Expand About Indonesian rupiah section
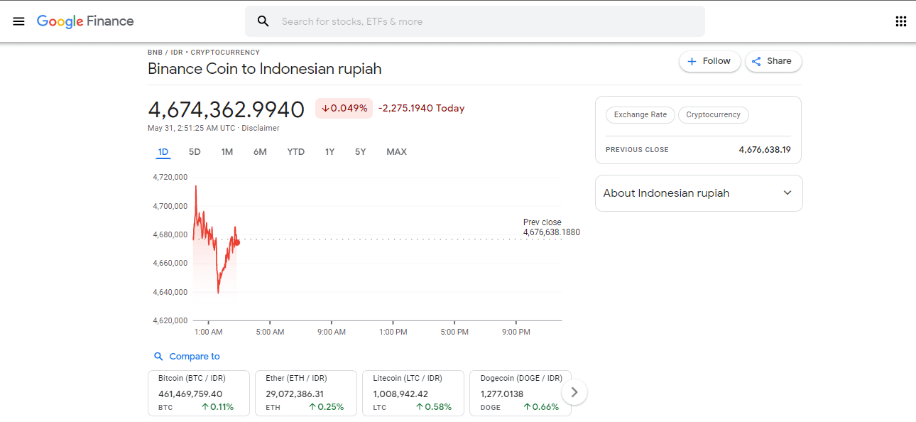This screenshot has width=916, height=422. [x=699, y=193]
